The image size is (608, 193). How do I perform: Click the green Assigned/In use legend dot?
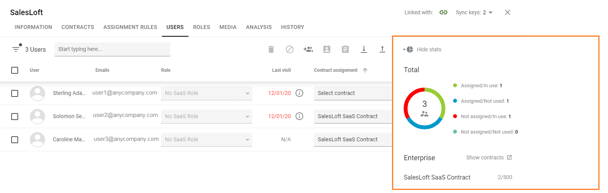pyautogui.click(x=455, y=85)
